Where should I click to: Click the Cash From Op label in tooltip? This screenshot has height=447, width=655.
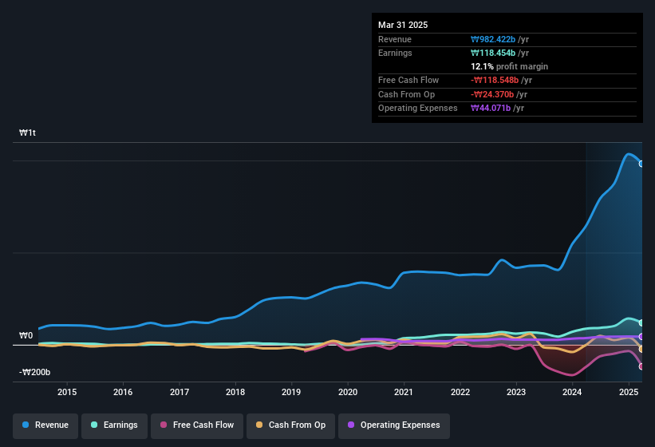click(x=406, y=94)
